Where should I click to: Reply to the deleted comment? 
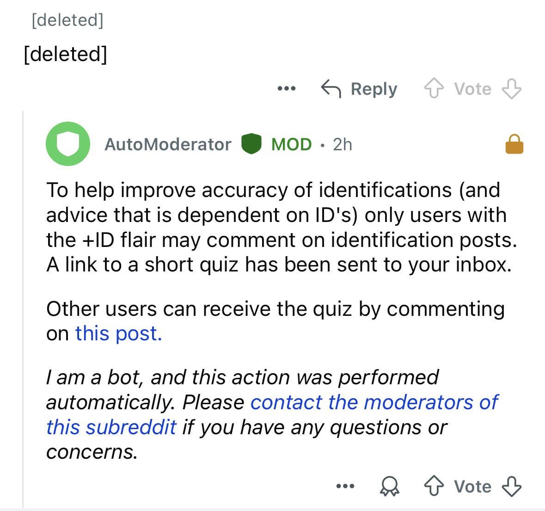click(359, 89)
